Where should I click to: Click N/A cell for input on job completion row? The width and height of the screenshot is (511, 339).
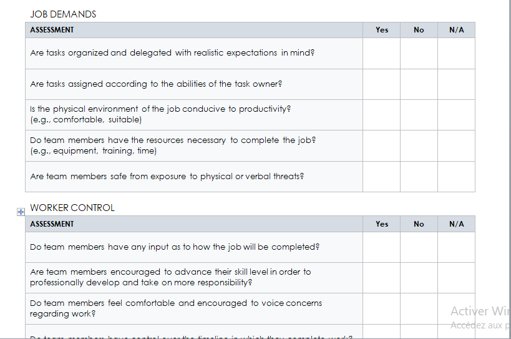coord(456,247)
